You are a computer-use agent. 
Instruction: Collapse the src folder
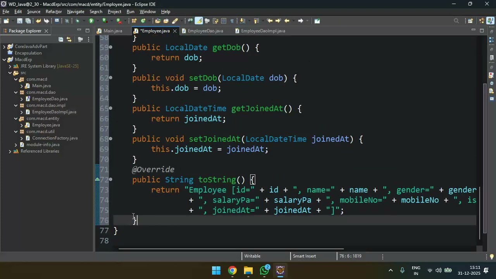point(10,73)
